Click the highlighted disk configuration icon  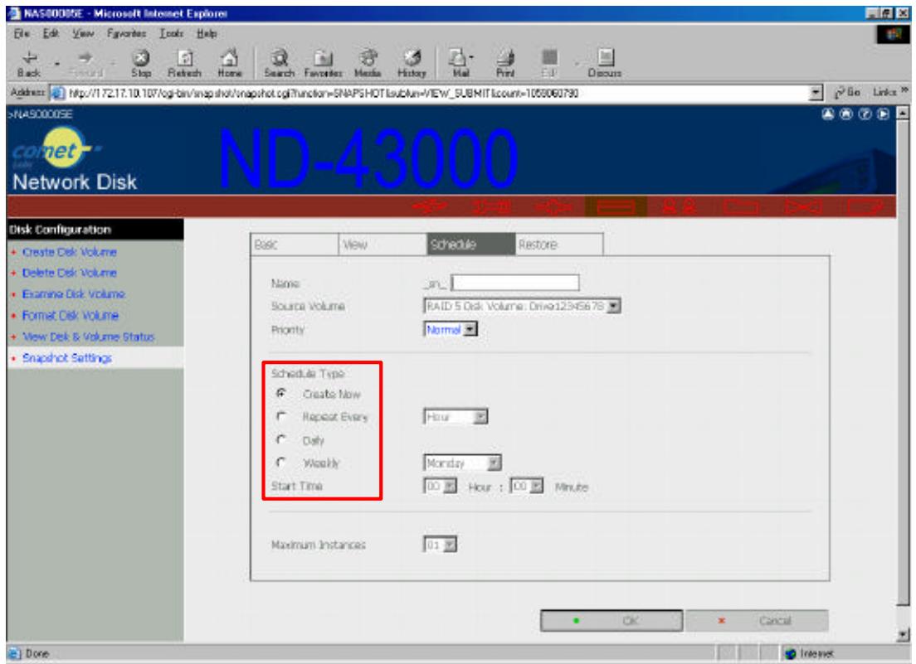click(x=616, y=206)
